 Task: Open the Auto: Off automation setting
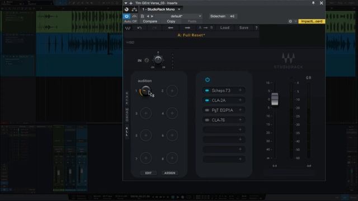pyautogui.click(x=130, y=21)
